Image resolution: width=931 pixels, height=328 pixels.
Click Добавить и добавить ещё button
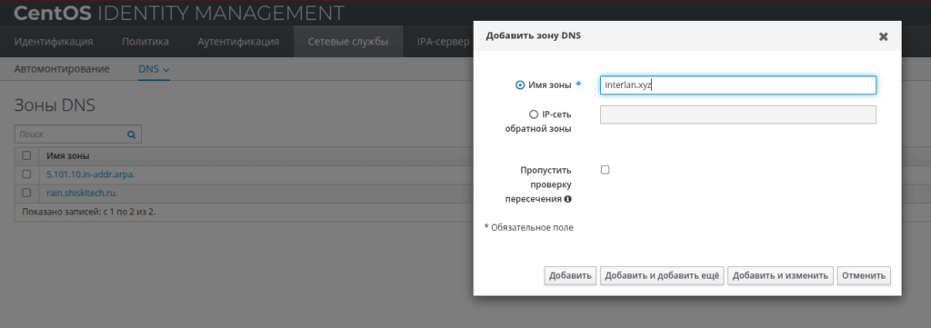662,276
